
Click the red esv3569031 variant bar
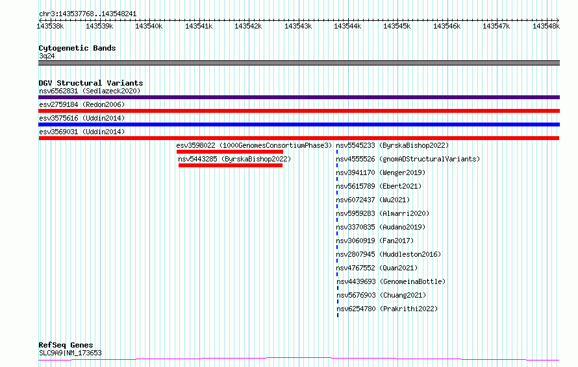pos(299,138)
